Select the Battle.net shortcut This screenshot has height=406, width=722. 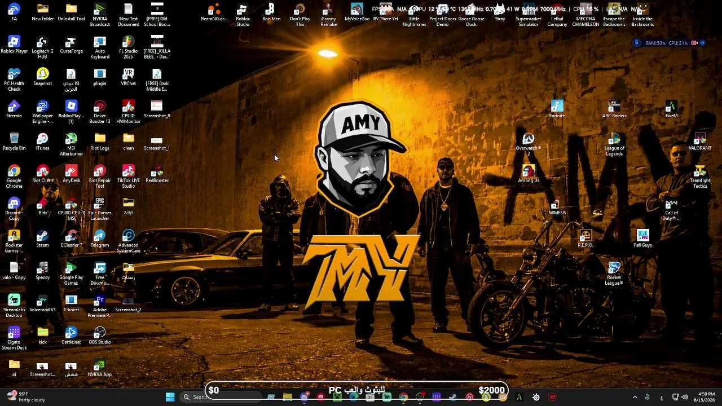[x=71, y=336]
